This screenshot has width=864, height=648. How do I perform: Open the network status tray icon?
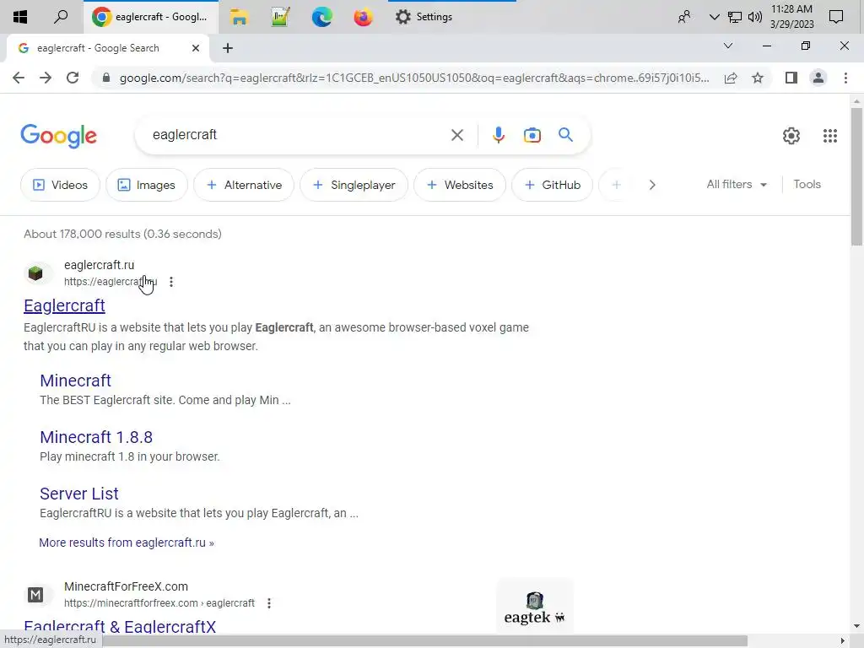(x=735, y=17)
